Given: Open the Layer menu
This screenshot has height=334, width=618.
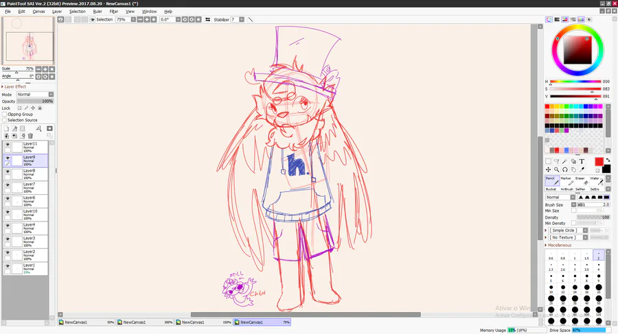Looking at the screenshot, I should pos(57,12).
